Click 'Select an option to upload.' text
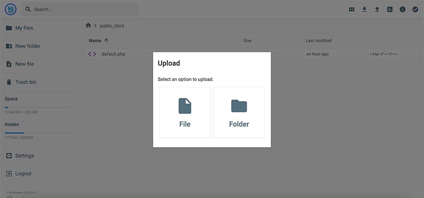This screenshot has height=198, width=424. point(185,79)
